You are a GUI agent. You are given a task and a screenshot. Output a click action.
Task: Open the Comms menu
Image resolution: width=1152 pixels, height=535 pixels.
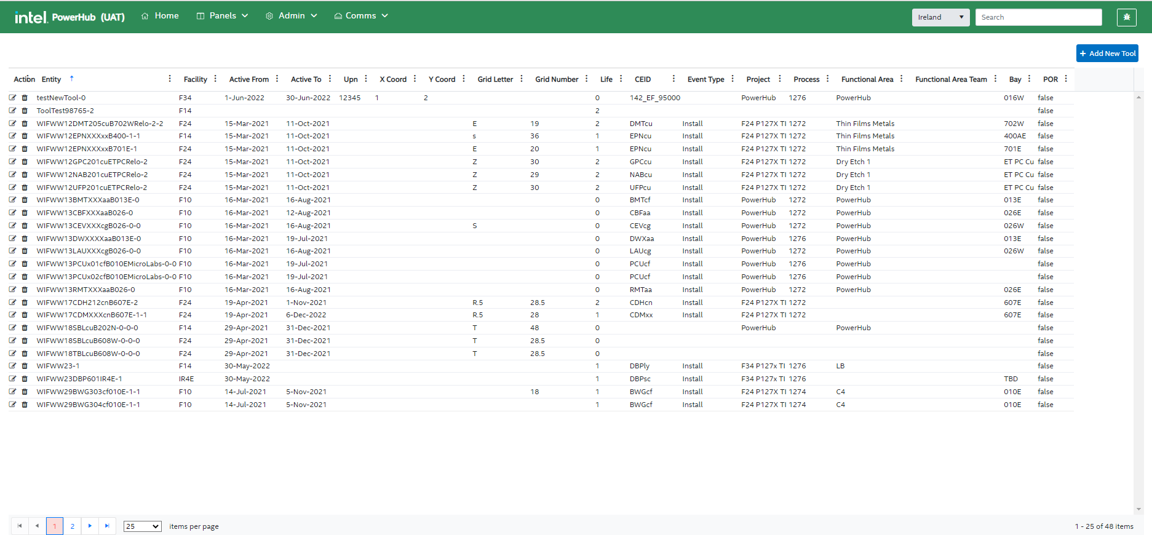coord(361,16)
